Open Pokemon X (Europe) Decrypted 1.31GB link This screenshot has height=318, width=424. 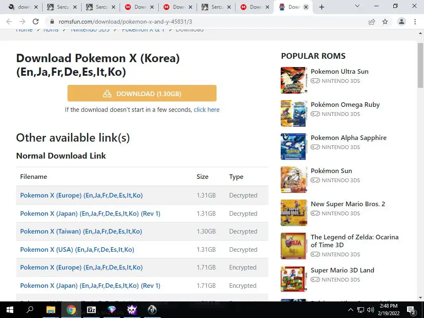[x=82, y=195]
